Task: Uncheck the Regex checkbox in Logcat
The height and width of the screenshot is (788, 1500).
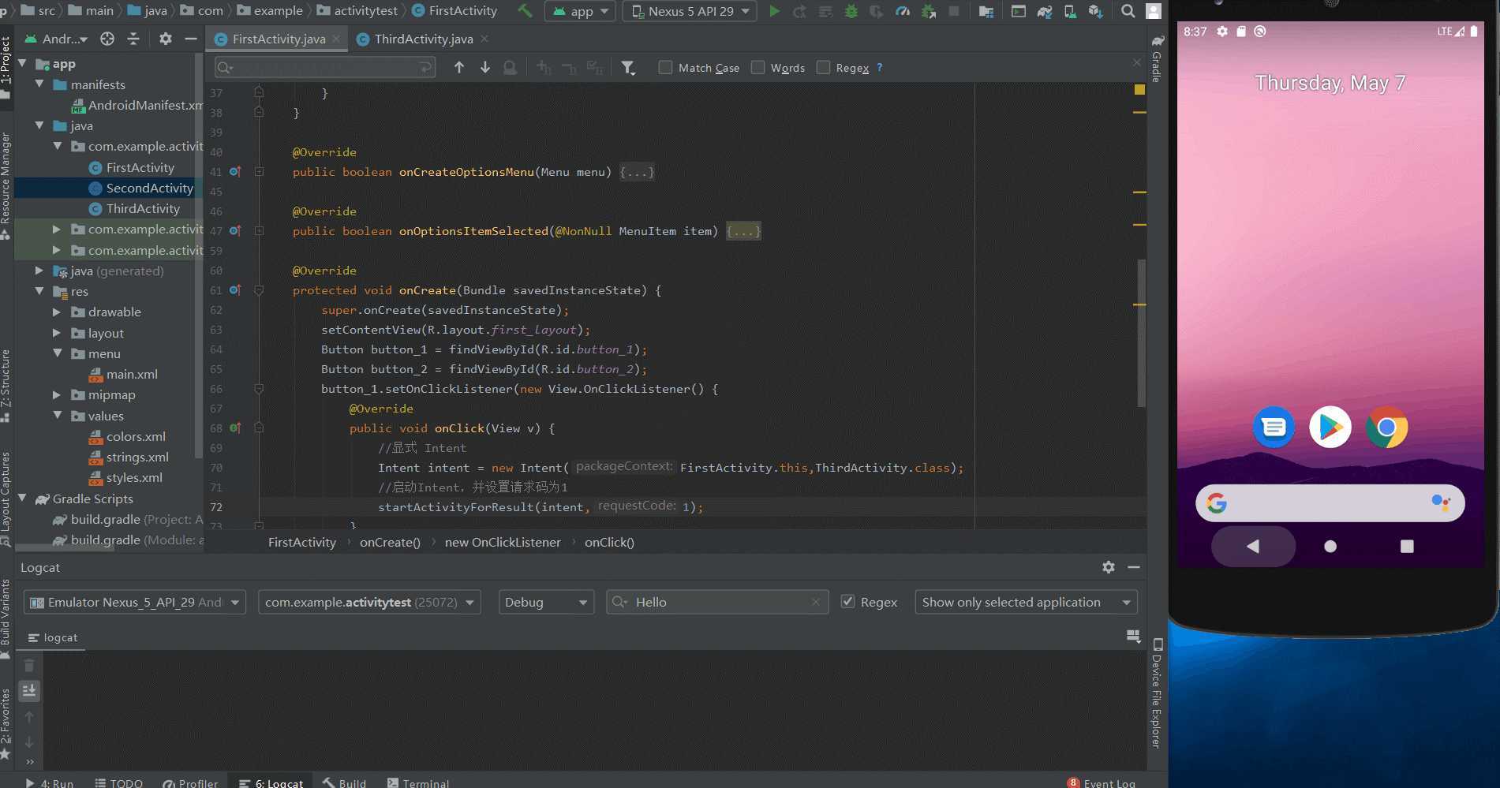Action: pyautogui.click(x=848, y=602)
